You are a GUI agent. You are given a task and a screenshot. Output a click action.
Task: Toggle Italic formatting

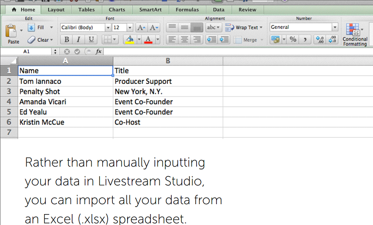click(78, 40)
